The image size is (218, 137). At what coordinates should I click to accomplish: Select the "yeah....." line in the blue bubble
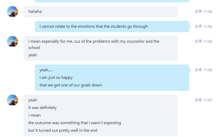(x=46, y=70)
